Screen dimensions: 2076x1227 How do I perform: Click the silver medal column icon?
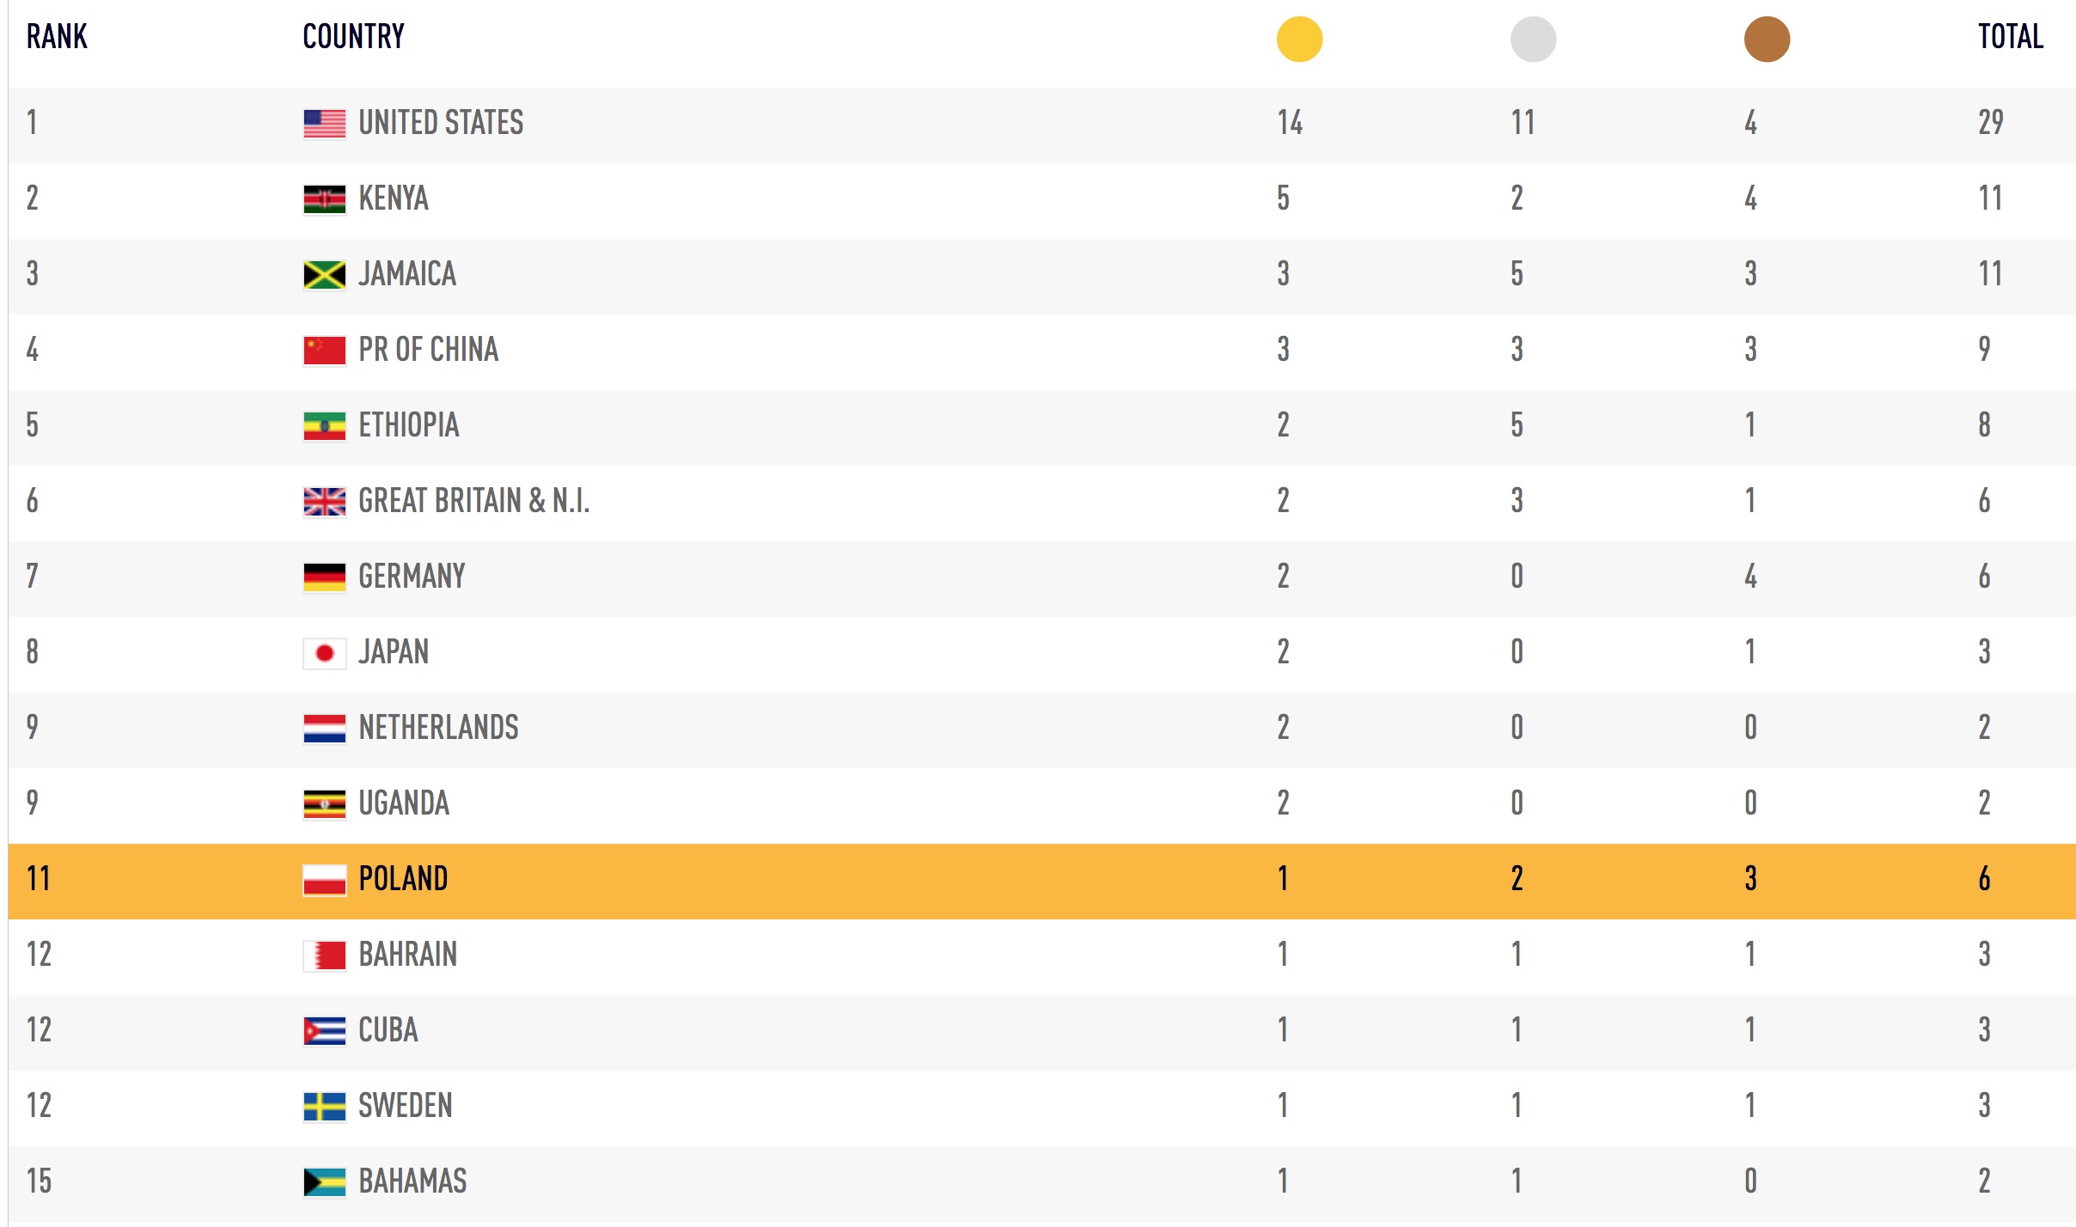point(1533,40)
